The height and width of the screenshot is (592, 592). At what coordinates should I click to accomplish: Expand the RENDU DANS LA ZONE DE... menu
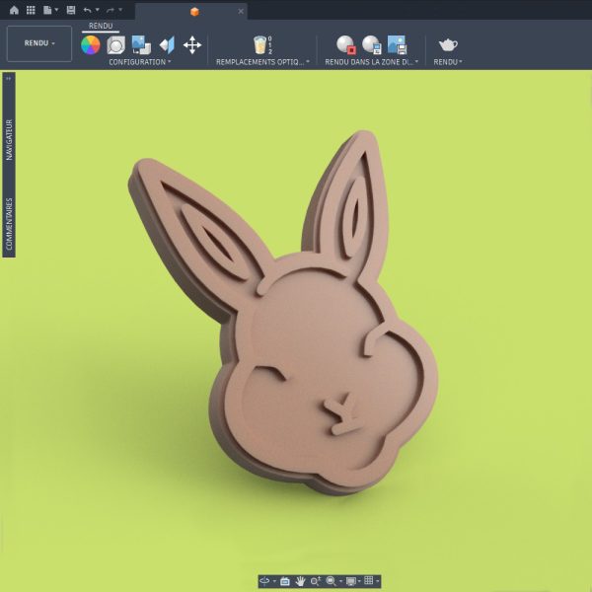[x=372, y=62]
